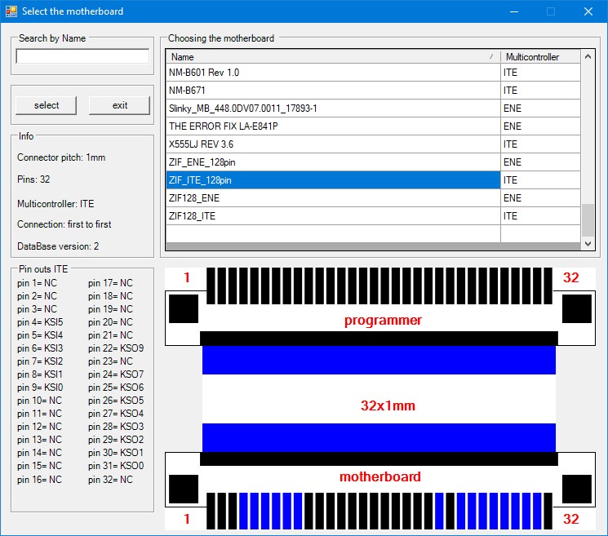
Task: Choose ZIF128_ITE from the list
Action: point(332,216)
